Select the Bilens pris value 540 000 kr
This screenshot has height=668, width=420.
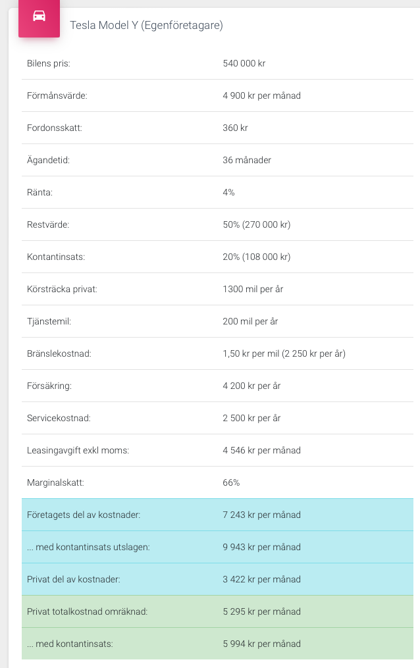(x=244, y=64)
